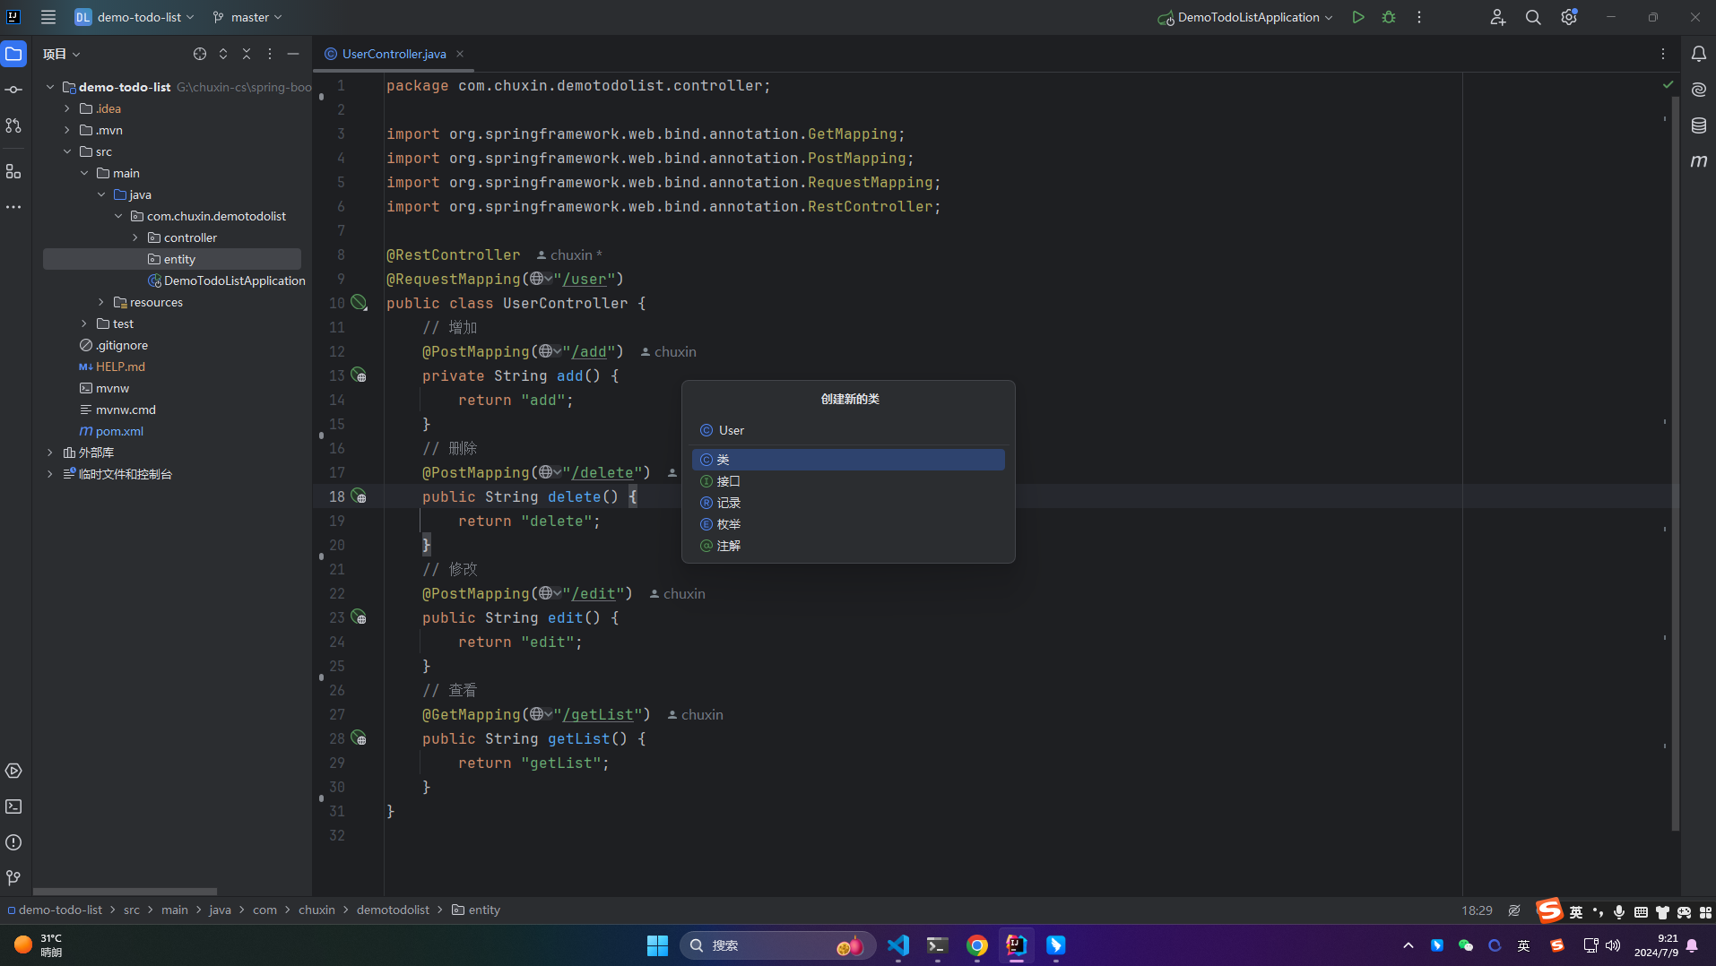Open Visual Studio Code from taskbar

[x=898, y=945]
